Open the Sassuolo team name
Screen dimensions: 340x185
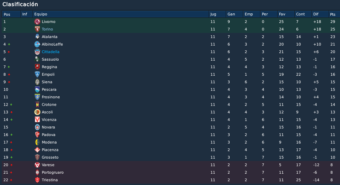pyautogui.click(x=50, y=59)
